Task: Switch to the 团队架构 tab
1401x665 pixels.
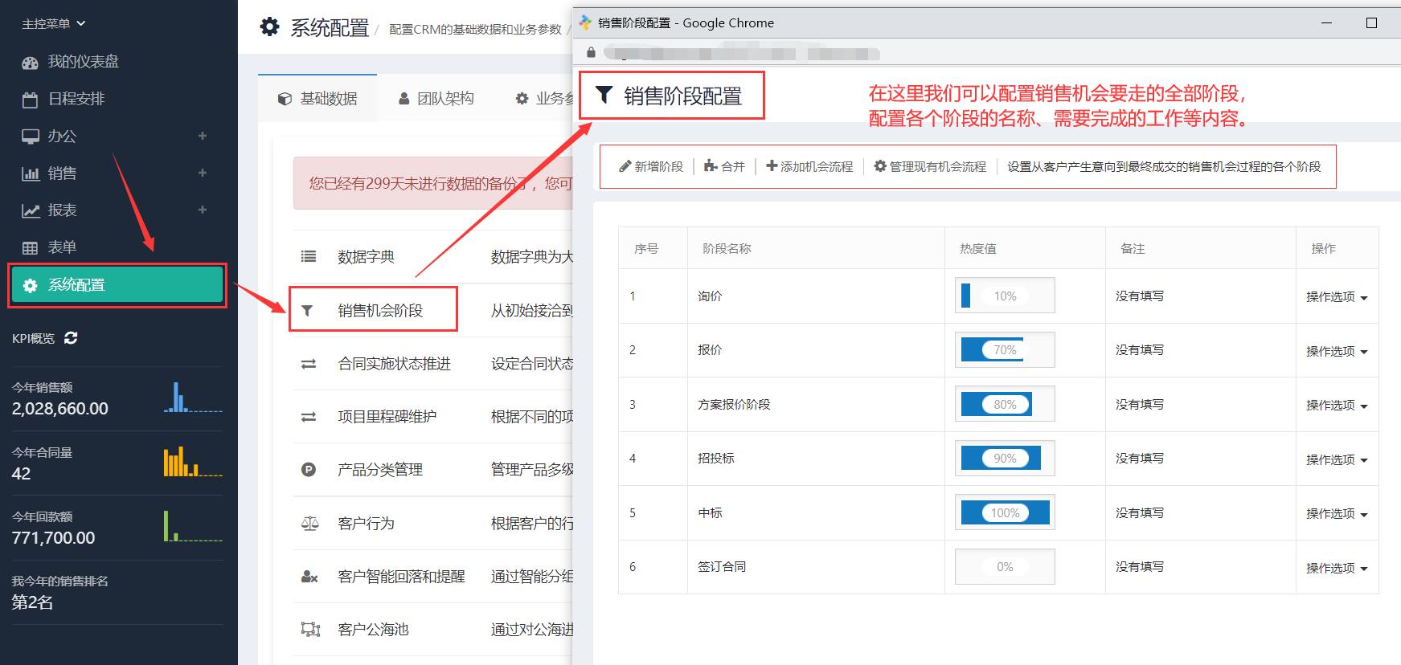Action: [436, 99]
